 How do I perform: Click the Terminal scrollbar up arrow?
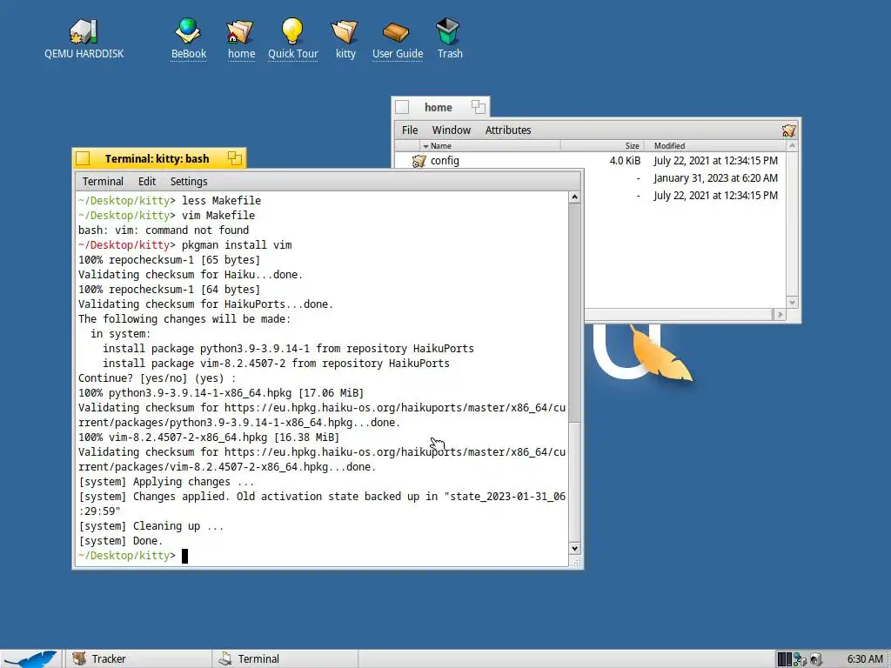pos(574,197)
